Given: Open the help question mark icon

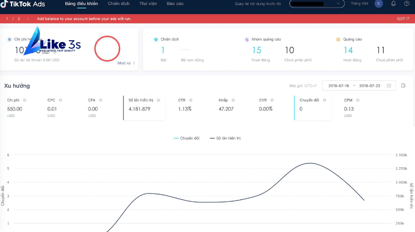Looking at the screenshot, I should [x=407, y=4].
